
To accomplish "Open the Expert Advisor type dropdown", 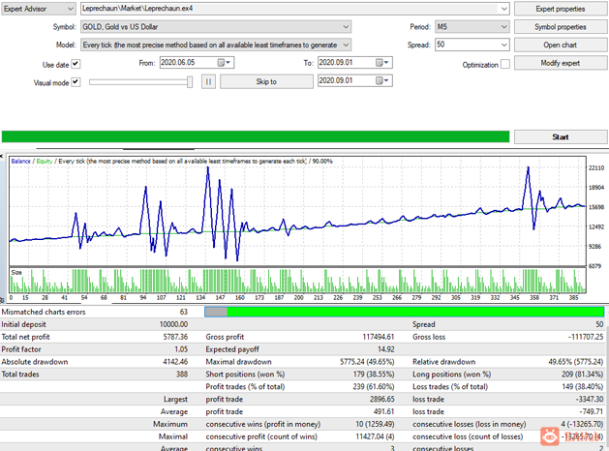I will click(38, 9).
